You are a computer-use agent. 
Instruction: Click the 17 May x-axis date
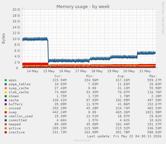81,71
